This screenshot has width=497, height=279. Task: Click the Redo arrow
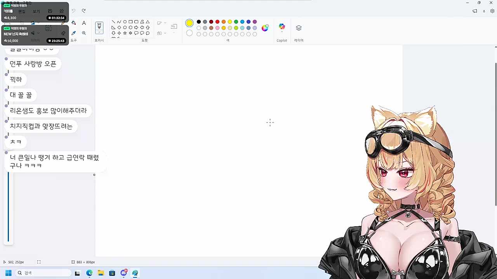click(83, 11)
